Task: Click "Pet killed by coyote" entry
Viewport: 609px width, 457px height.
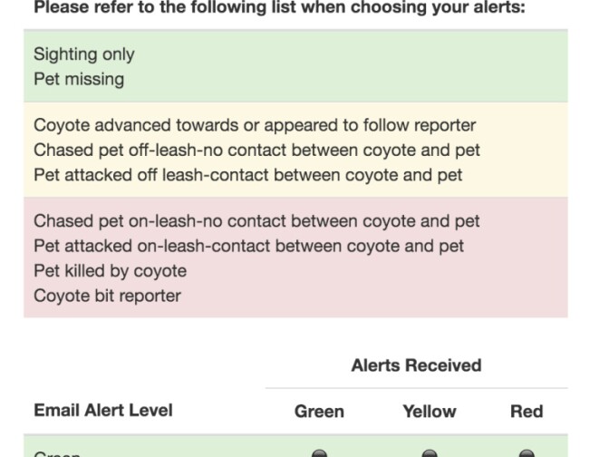Action: [x=110, y=270]
